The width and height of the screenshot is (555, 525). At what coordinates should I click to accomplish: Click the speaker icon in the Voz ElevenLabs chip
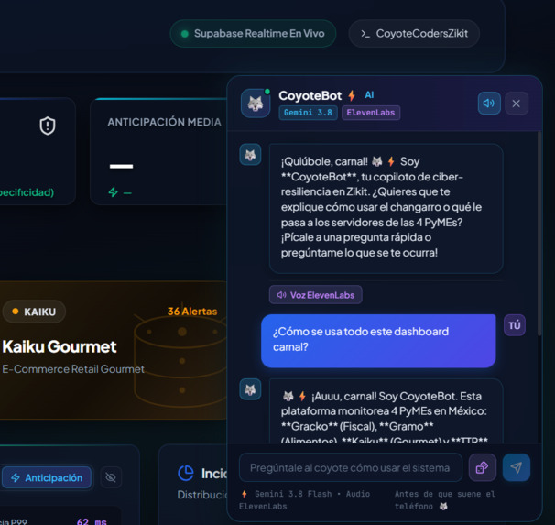282,295
